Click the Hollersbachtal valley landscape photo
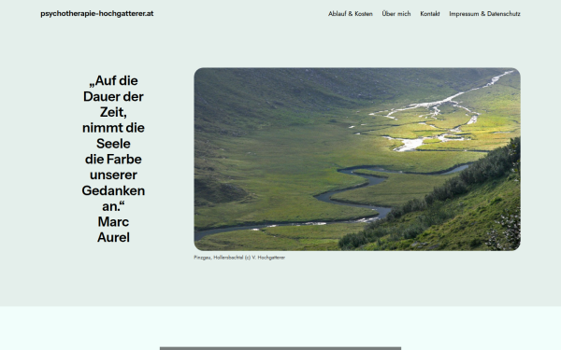This screenshot has height=350, width=561. click(x=357, y=159)
